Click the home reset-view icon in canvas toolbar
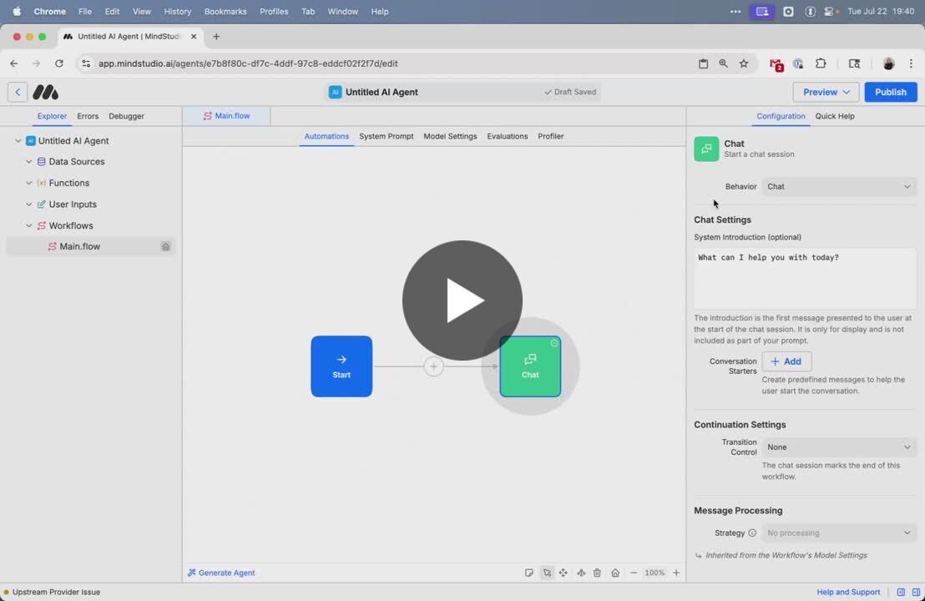Viewport: 925px width, 601px height. (x=615, y=573)
